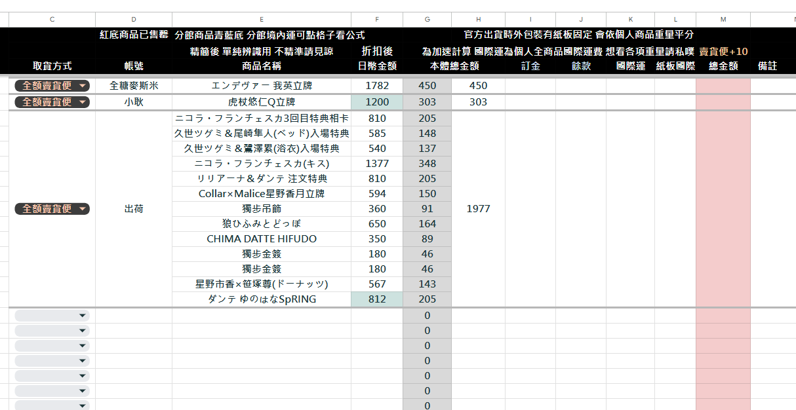Image resolution: width=796 pixels, height=410 pixels.
Task: Select the highlighted 812 amount cell
Action: 377,299
